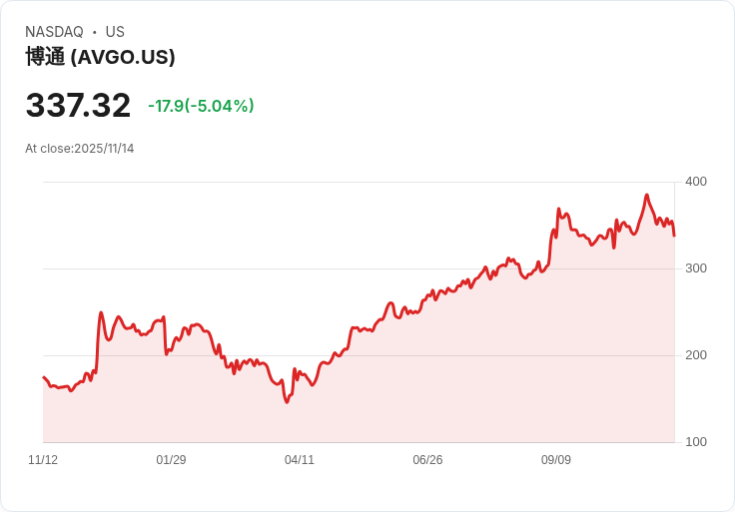Click the 200 y-axis price label

point(696,355)
